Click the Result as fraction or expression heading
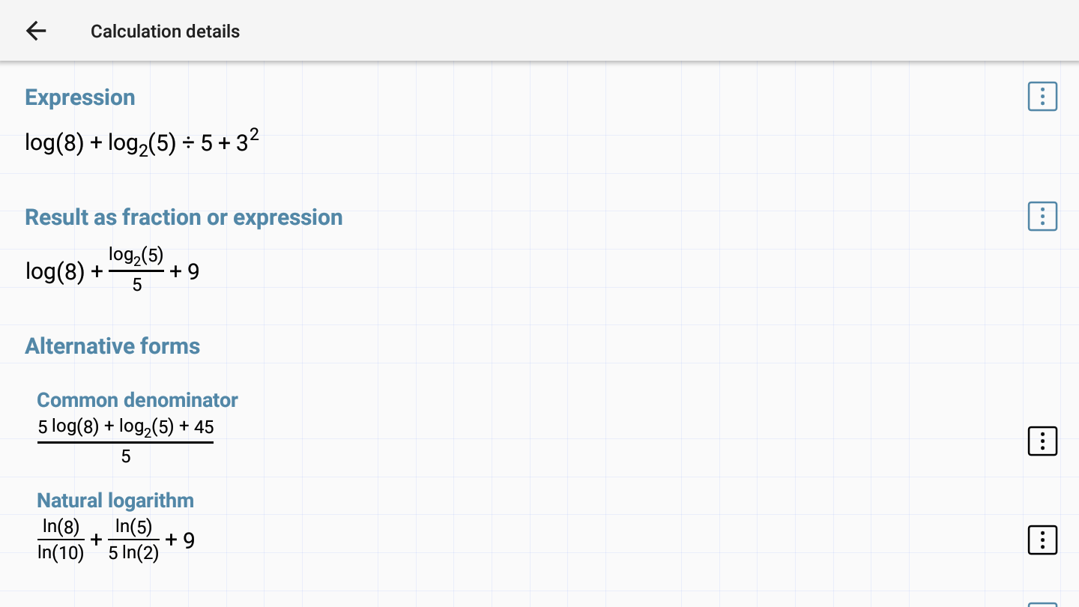 184,217
